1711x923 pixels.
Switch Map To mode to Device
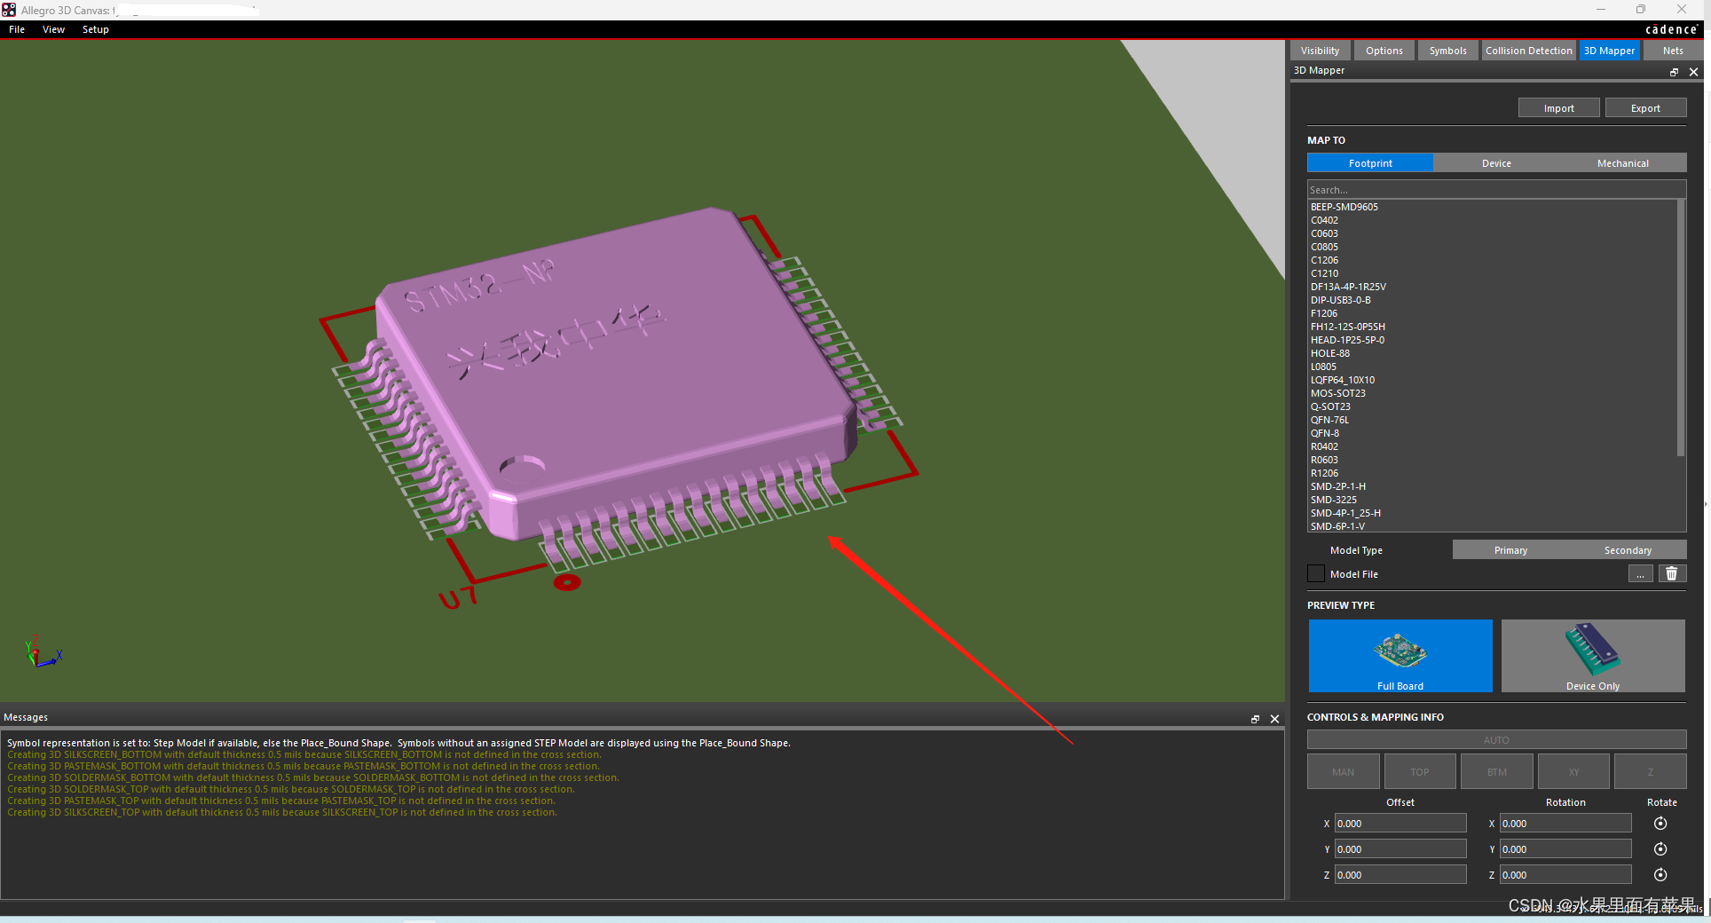[x=1496, y=163]
